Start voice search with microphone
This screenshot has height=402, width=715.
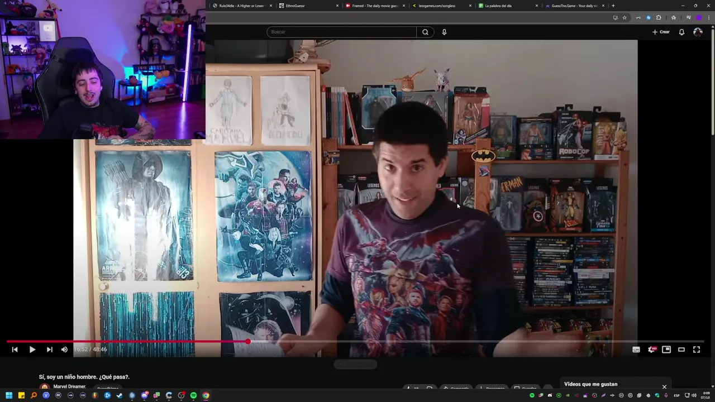tap(444, 32)
